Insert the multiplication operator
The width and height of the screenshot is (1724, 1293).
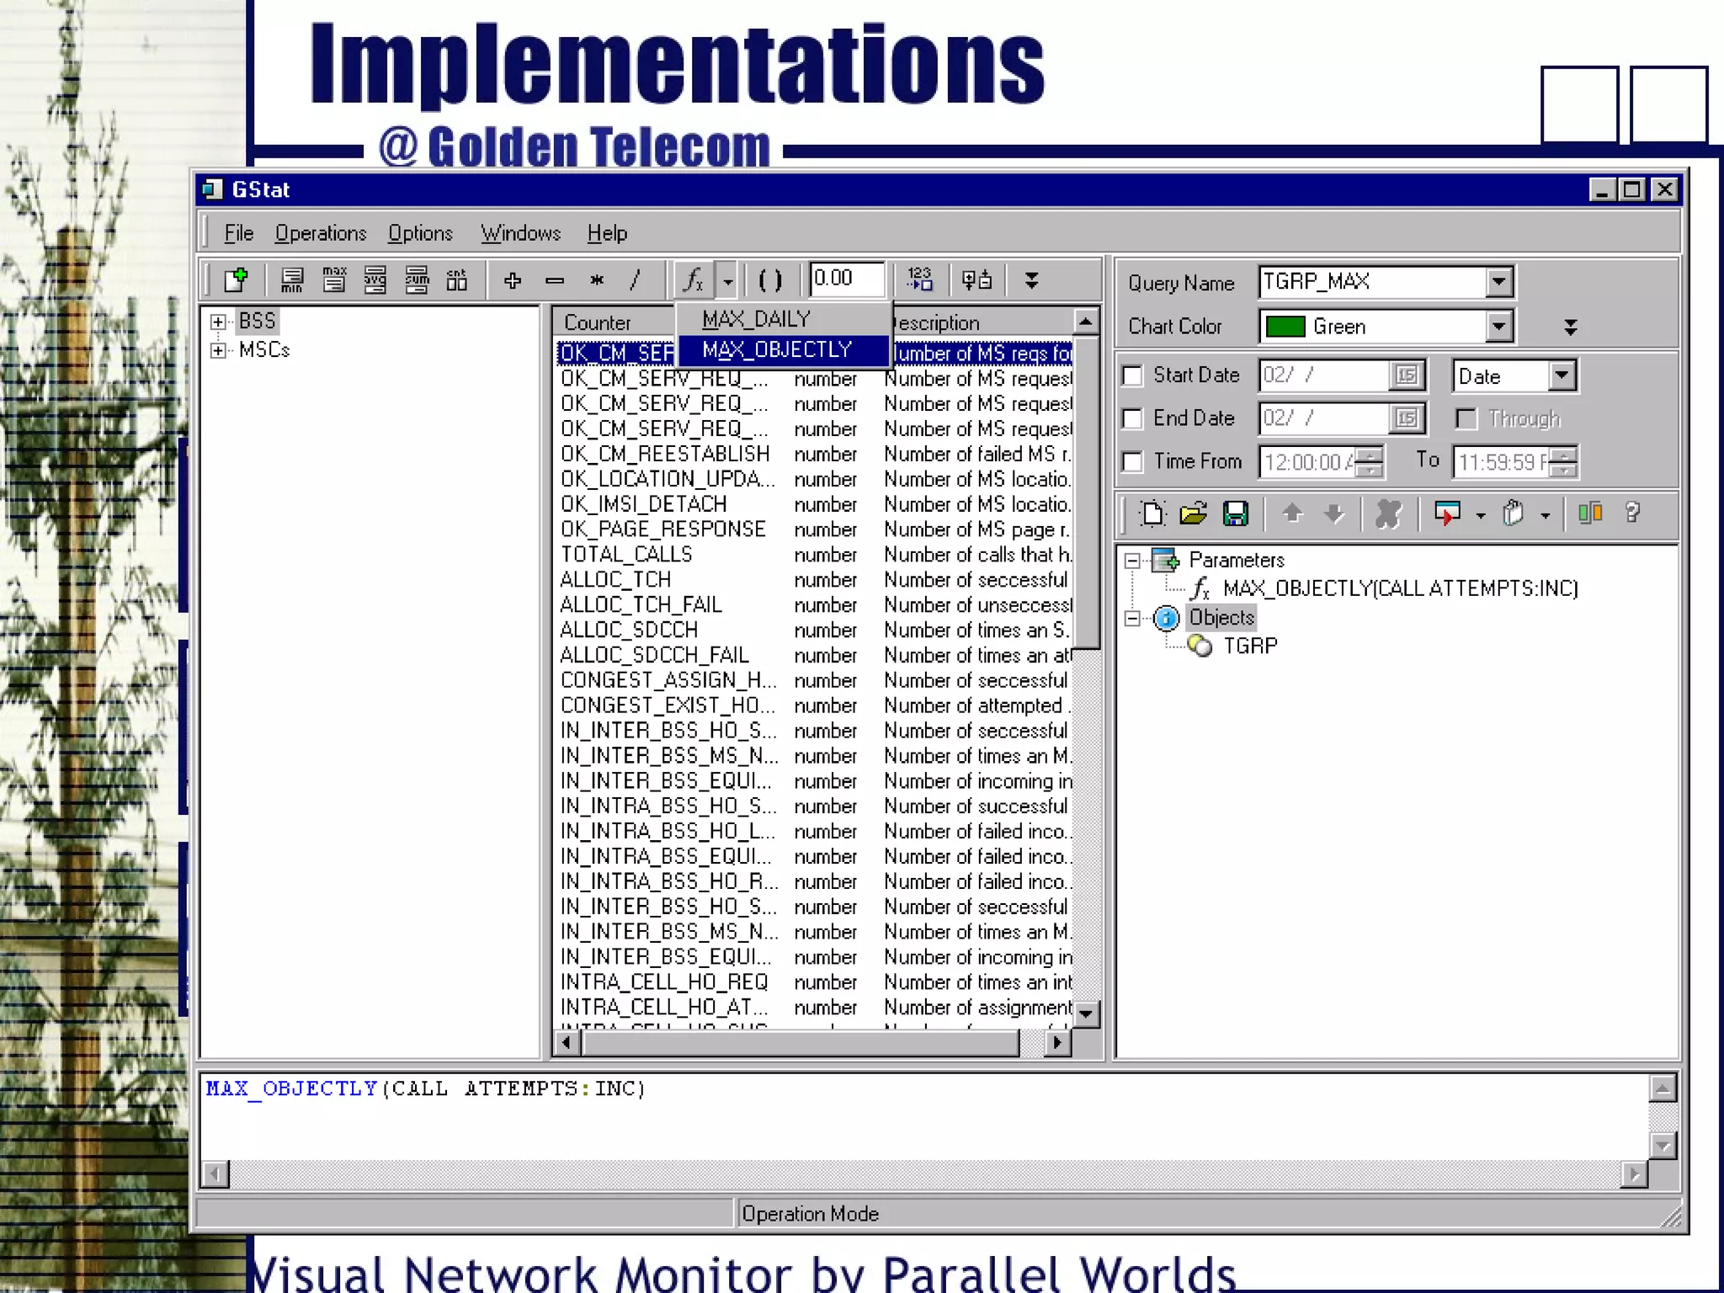click(x=596, y=280)
